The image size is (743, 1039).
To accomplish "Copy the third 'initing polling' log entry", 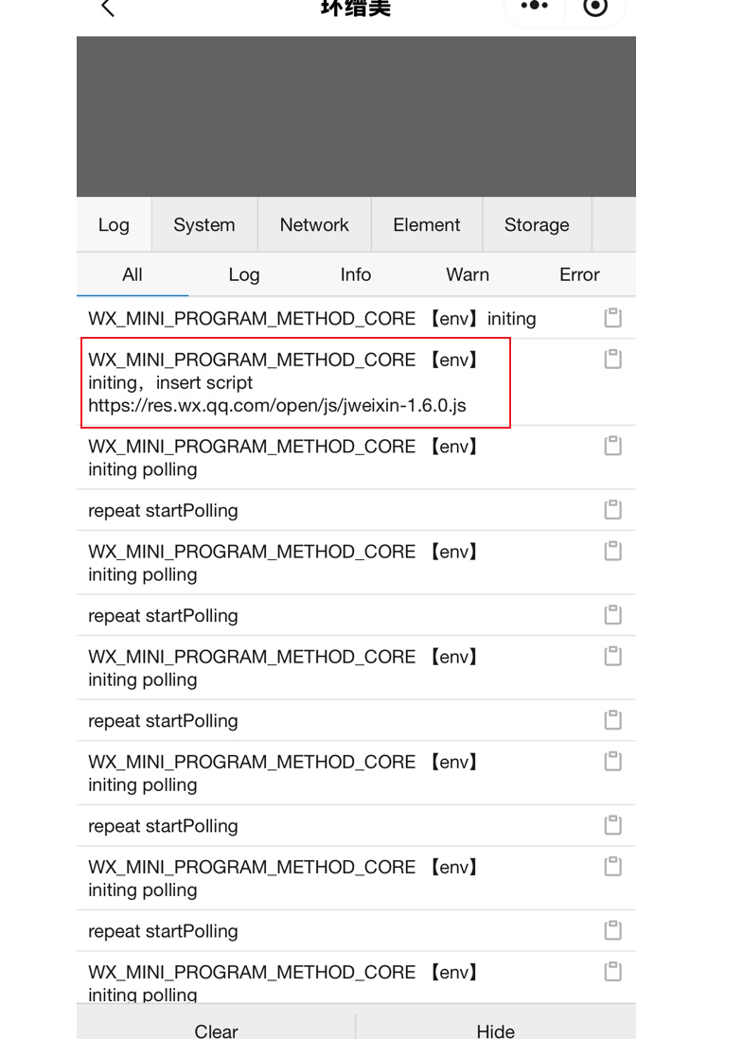I will 613,656.
